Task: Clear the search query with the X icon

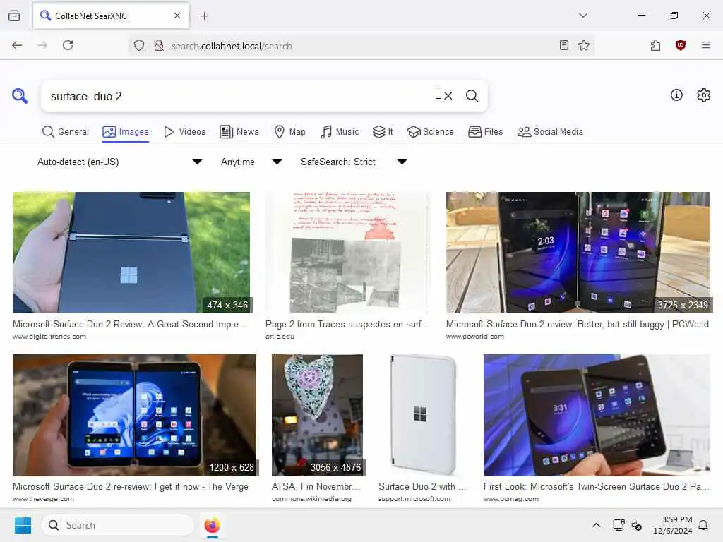Action: [x=448, y=96]
